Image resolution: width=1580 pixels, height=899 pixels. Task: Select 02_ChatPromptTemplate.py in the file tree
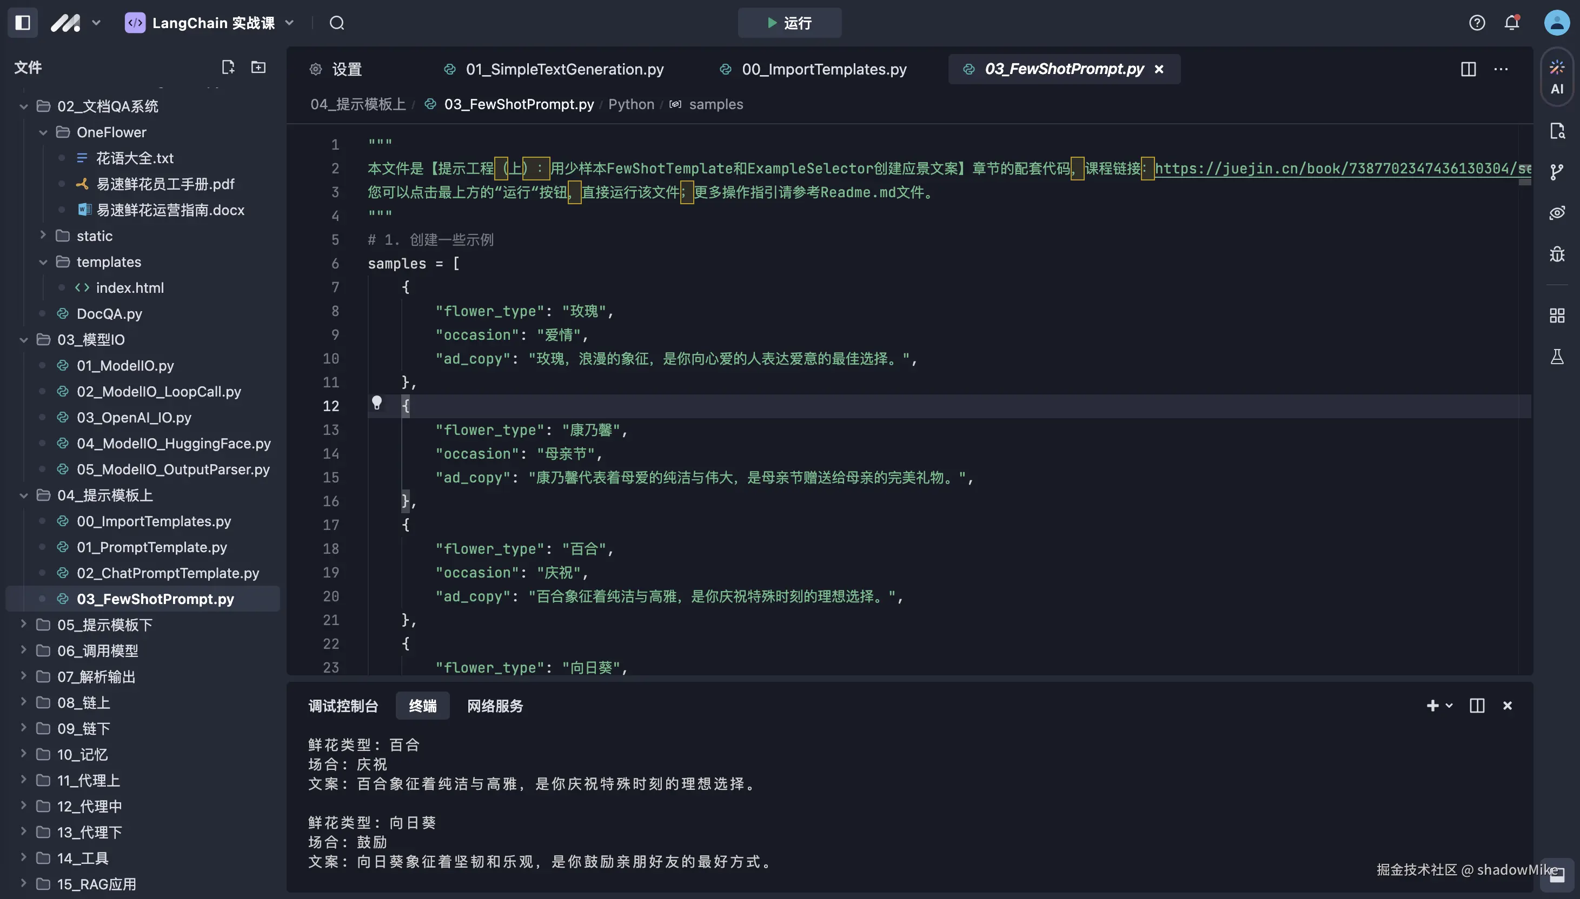(x=168, y=573)
